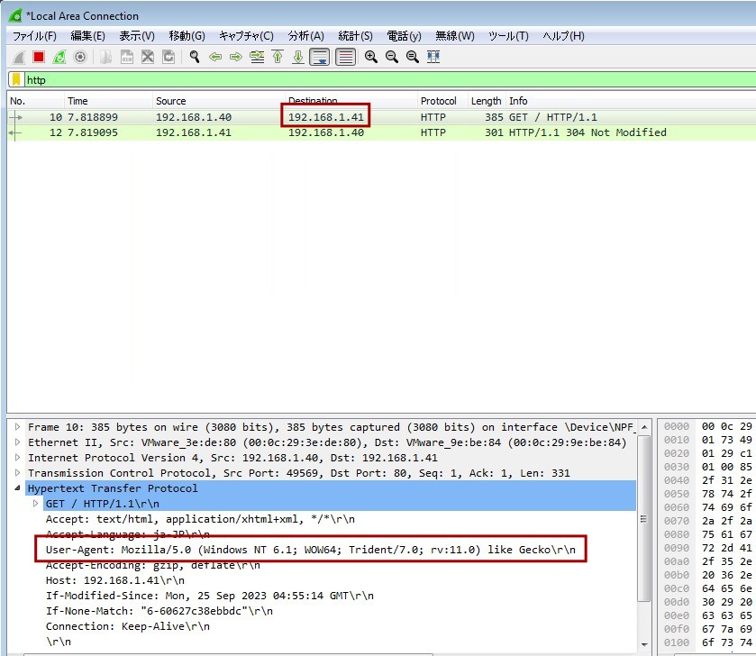The width and height of the screenshot is (756, 656).
Task: Restart the current capture
Action: (x=59, y=57)
